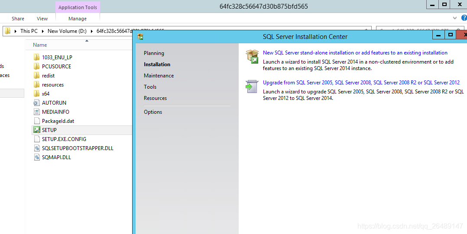Select the resources folder icon
This screenshot has width=467, height=234.
37,84
